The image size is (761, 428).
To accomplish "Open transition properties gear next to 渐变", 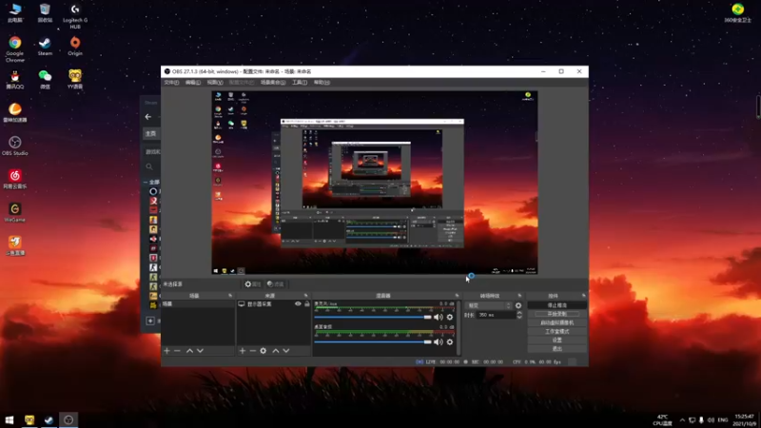I will (518, 305).
